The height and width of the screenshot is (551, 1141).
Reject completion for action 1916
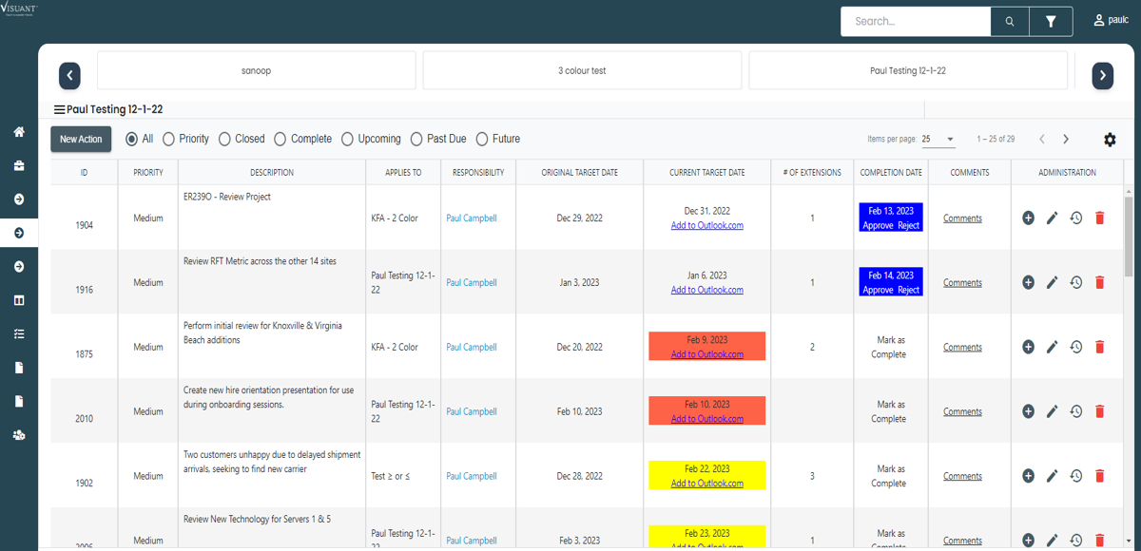[x=909, y=290]
